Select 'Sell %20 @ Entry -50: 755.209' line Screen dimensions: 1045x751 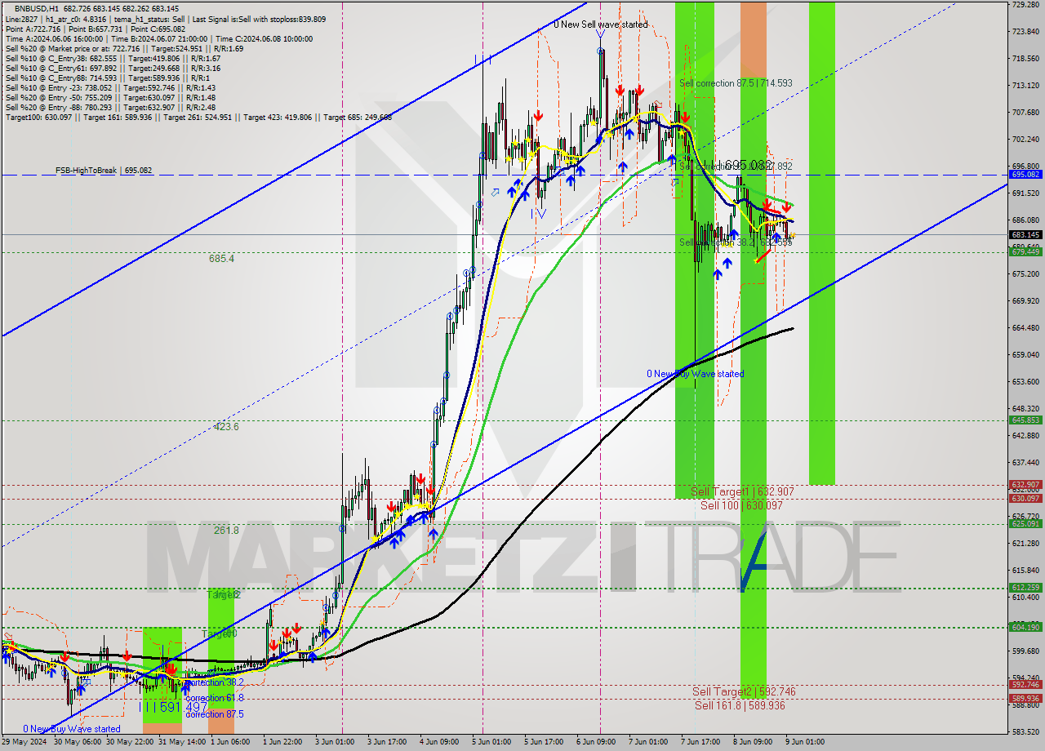pyautogui.click(x=110, y=97)
